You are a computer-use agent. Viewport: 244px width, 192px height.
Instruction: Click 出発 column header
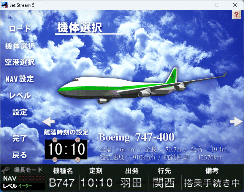tap(132, 171)
